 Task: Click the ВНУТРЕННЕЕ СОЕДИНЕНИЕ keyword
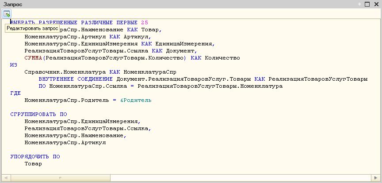click(x=76, y=79)
